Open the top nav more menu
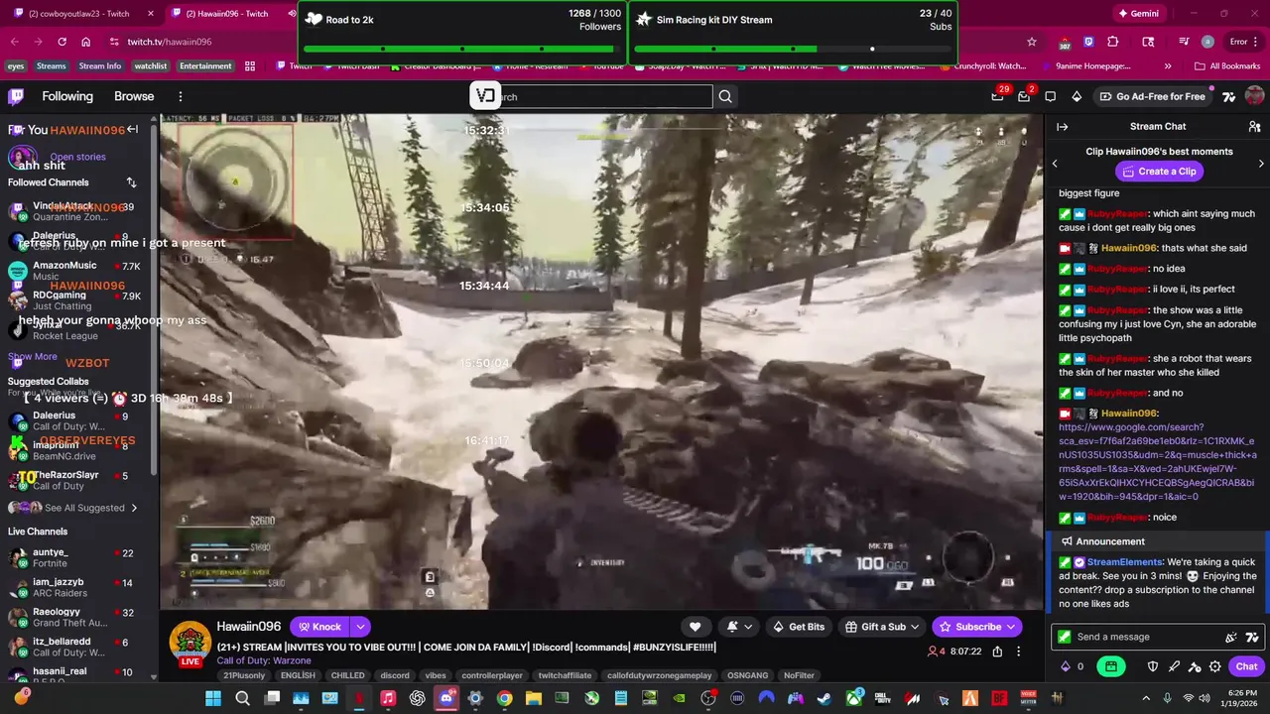This screenshot has width=1270, height=714. coord(181,96)
